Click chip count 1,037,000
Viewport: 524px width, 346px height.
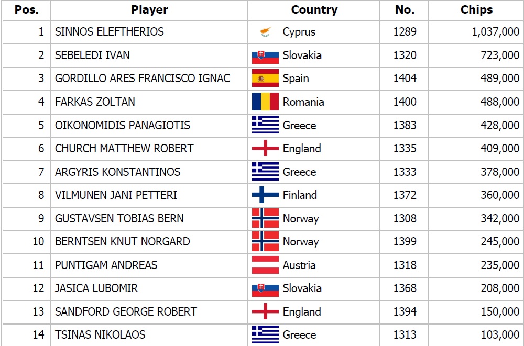[496, 32]
